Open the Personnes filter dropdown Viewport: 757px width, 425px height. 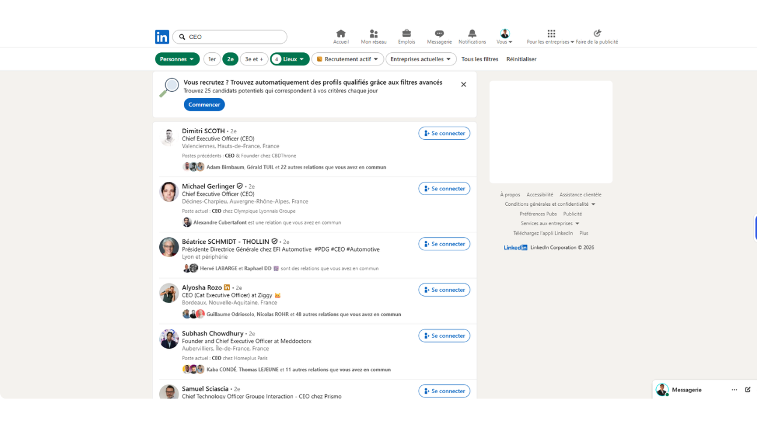[x=177, y=59]
